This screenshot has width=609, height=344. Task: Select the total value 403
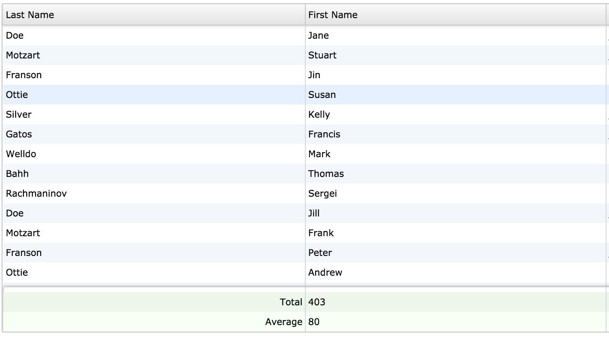click(x=317, y=302)
